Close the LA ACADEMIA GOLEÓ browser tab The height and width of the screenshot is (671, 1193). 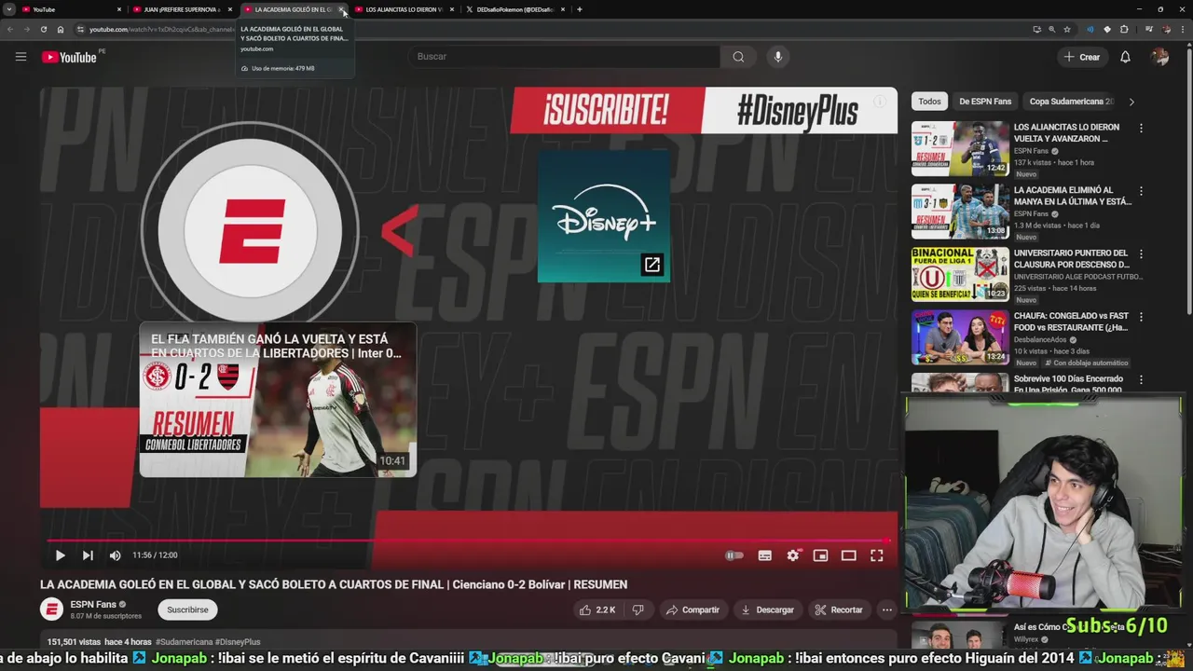point(342,9)
